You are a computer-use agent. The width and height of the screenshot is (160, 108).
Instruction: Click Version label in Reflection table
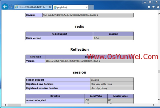pos(30,61)
